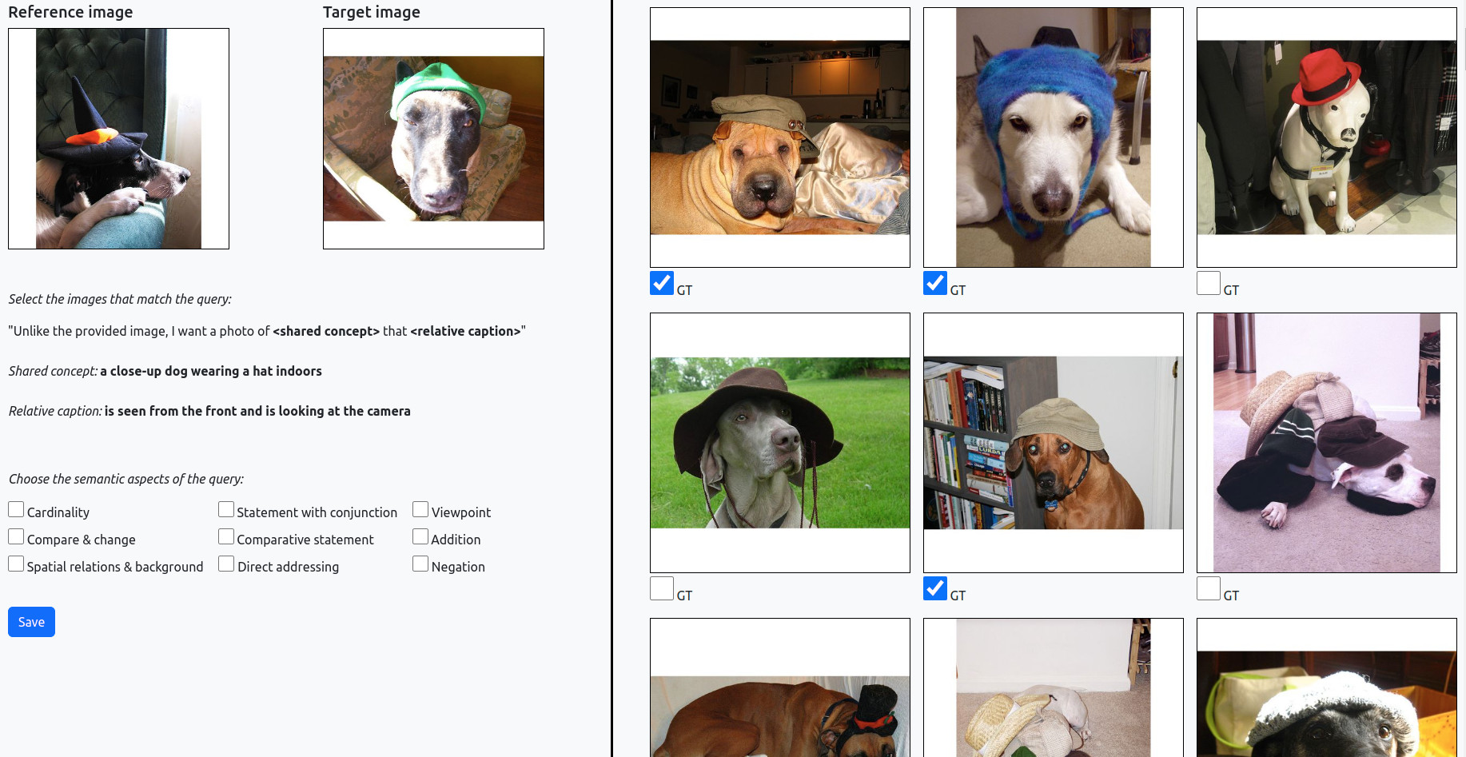Check GT under the red fedora dog statue
The image size is (1466, 757).
(x=1209, y=283)
